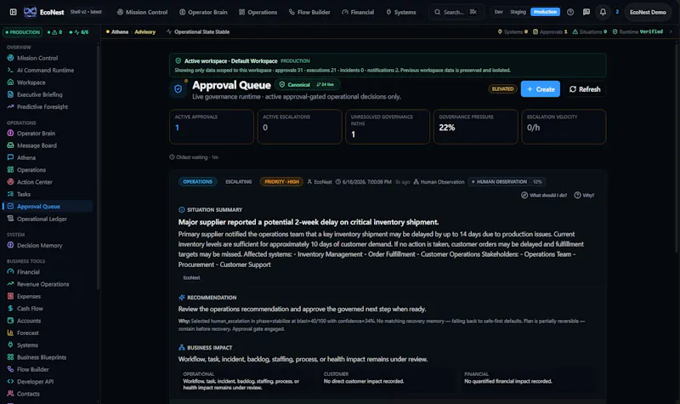Click 'What should I do?'

544,196
